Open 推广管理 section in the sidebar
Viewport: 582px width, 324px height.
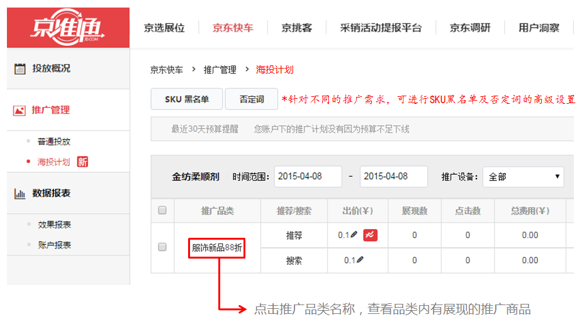pos(50,110)
